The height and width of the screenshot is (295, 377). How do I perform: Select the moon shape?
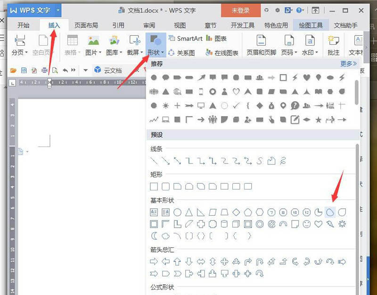(x=154, y=236)
